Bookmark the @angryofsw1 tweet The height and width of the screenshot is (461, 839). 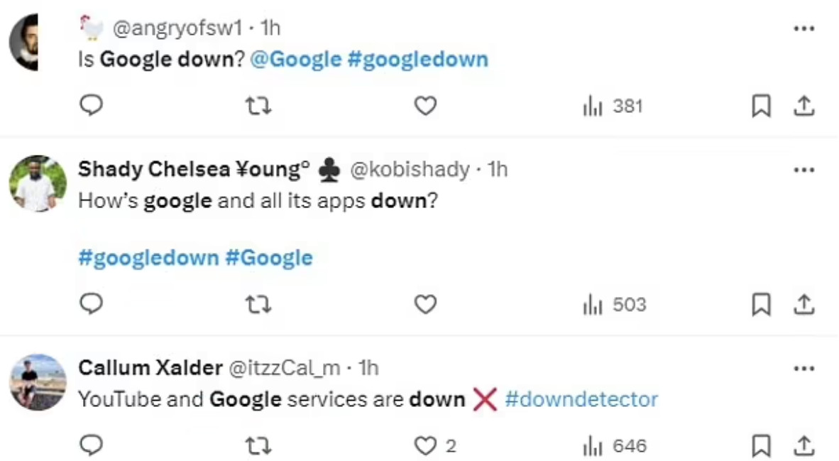click(761, 107)
